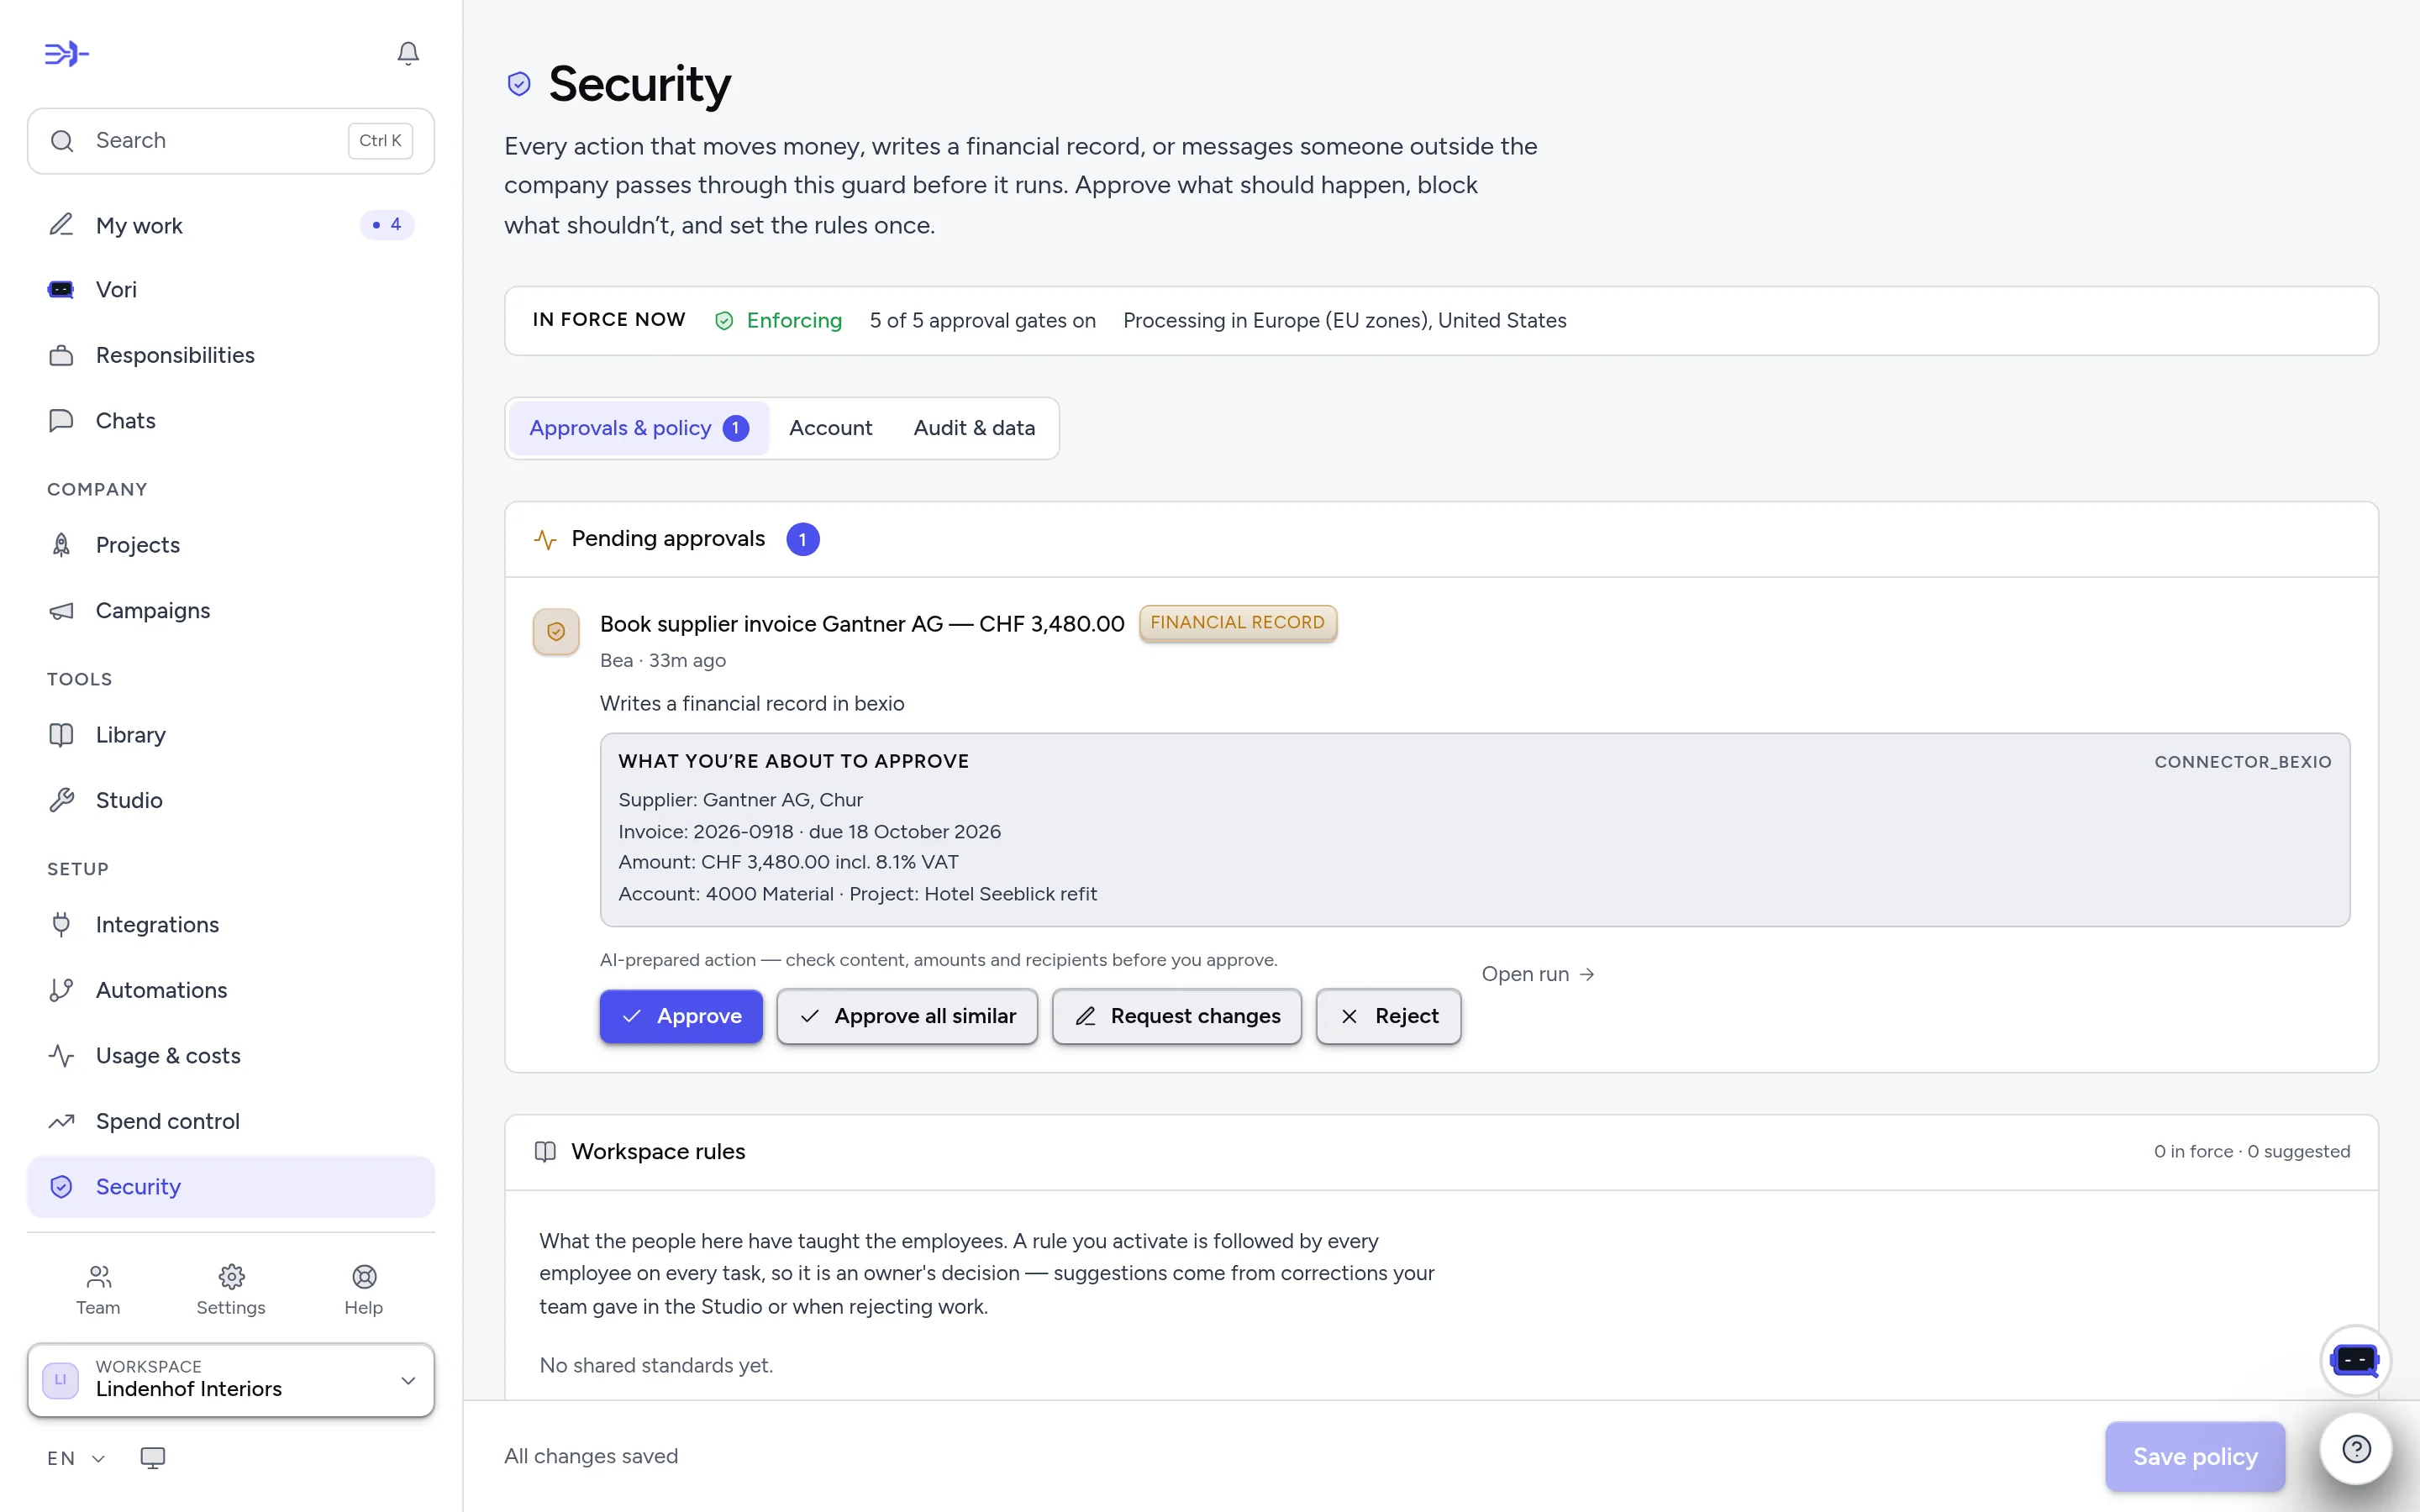The height and width of the screenshot is (1512, 2420).
Task: Switch to the Account tab
Action: (830, 428)
